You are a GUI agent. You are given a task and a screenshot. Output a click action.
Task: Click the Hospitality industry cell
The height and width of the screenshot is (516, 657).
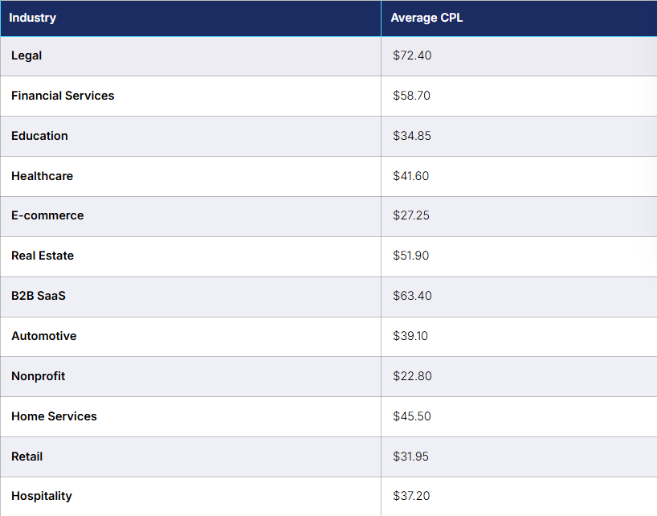[190, 496]
